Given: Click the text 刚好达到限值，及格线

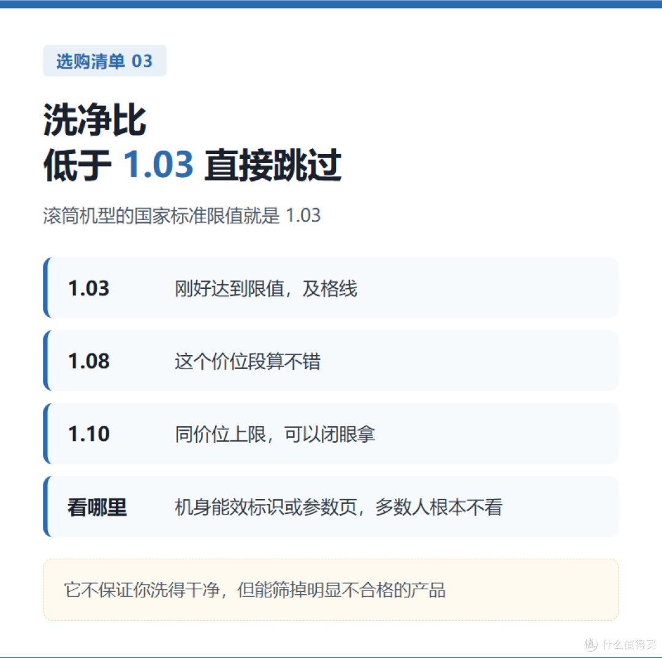Looking at the screenshot, I should (266, 289).
